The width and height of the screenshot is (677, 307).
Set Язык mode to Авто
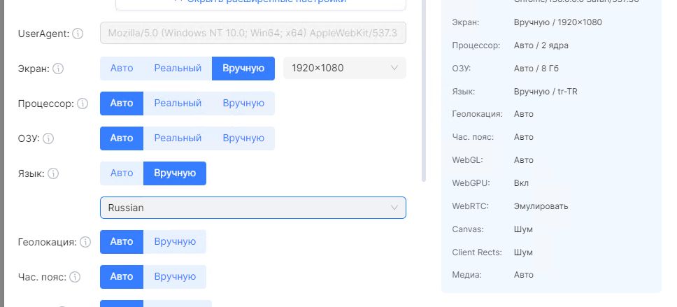point(122,173)
